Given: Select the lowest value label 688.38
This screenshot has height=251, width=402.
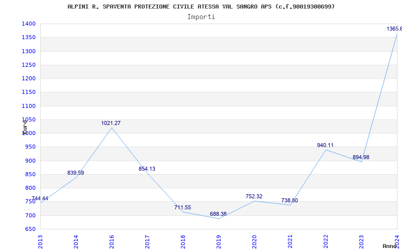Looking at the screenshot, I should [218, 214].
